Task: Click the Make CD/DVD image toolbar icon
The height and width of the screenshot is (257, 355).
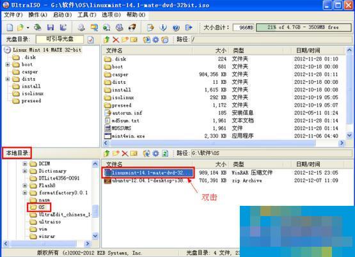Action: tap(81, 27)
